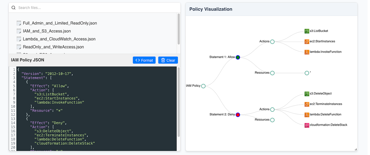Click the S3 icon beside s3:DeleteObject
The height and width of the screenshot is (155, 370).
tap(307, 94)
